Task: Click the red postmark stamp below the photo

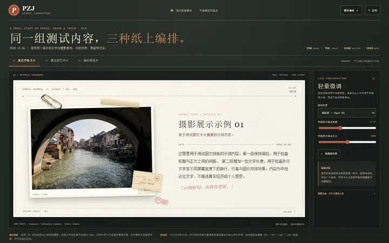Action: pos(162,201)
